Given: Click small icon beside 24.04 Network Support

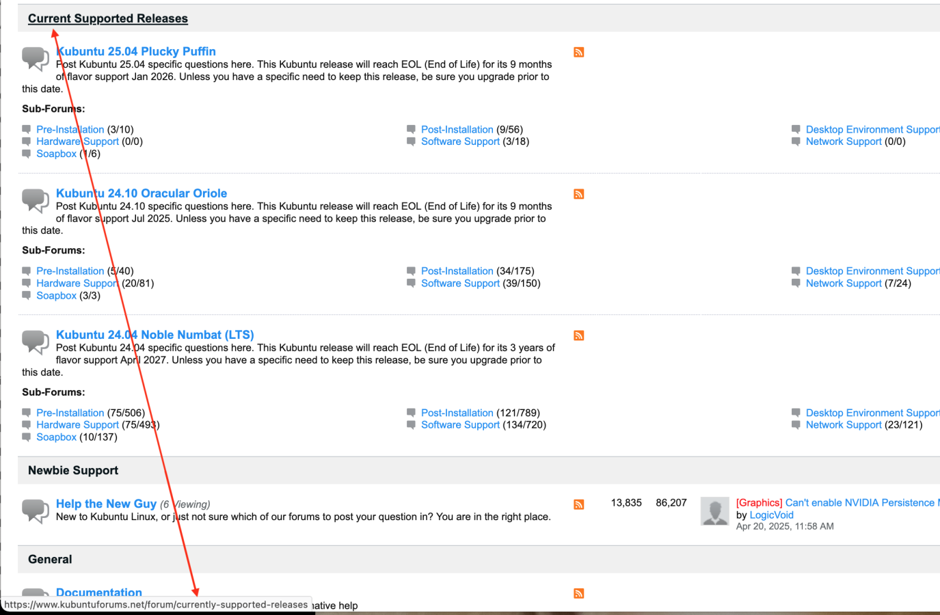Looking at the screenshot, I should [796, 425].
